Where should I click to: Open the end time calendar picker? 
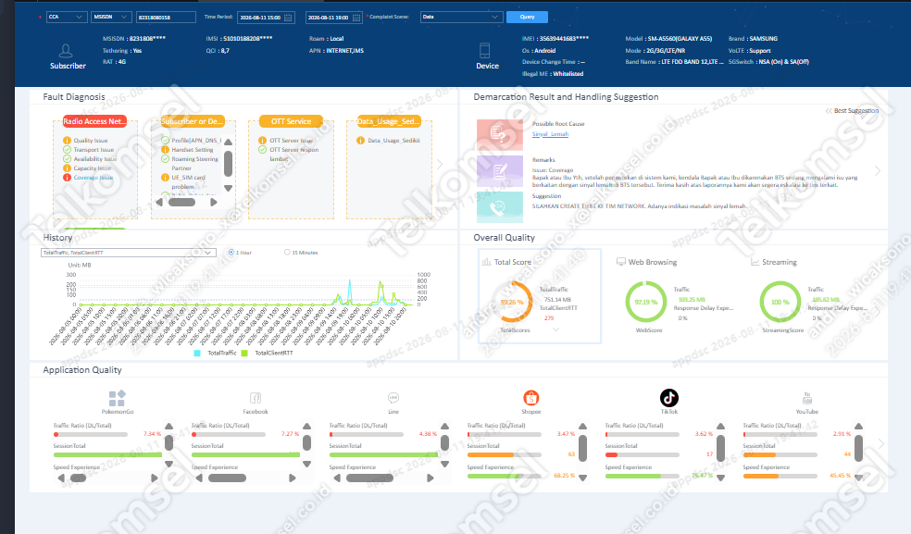click(356, 18)
